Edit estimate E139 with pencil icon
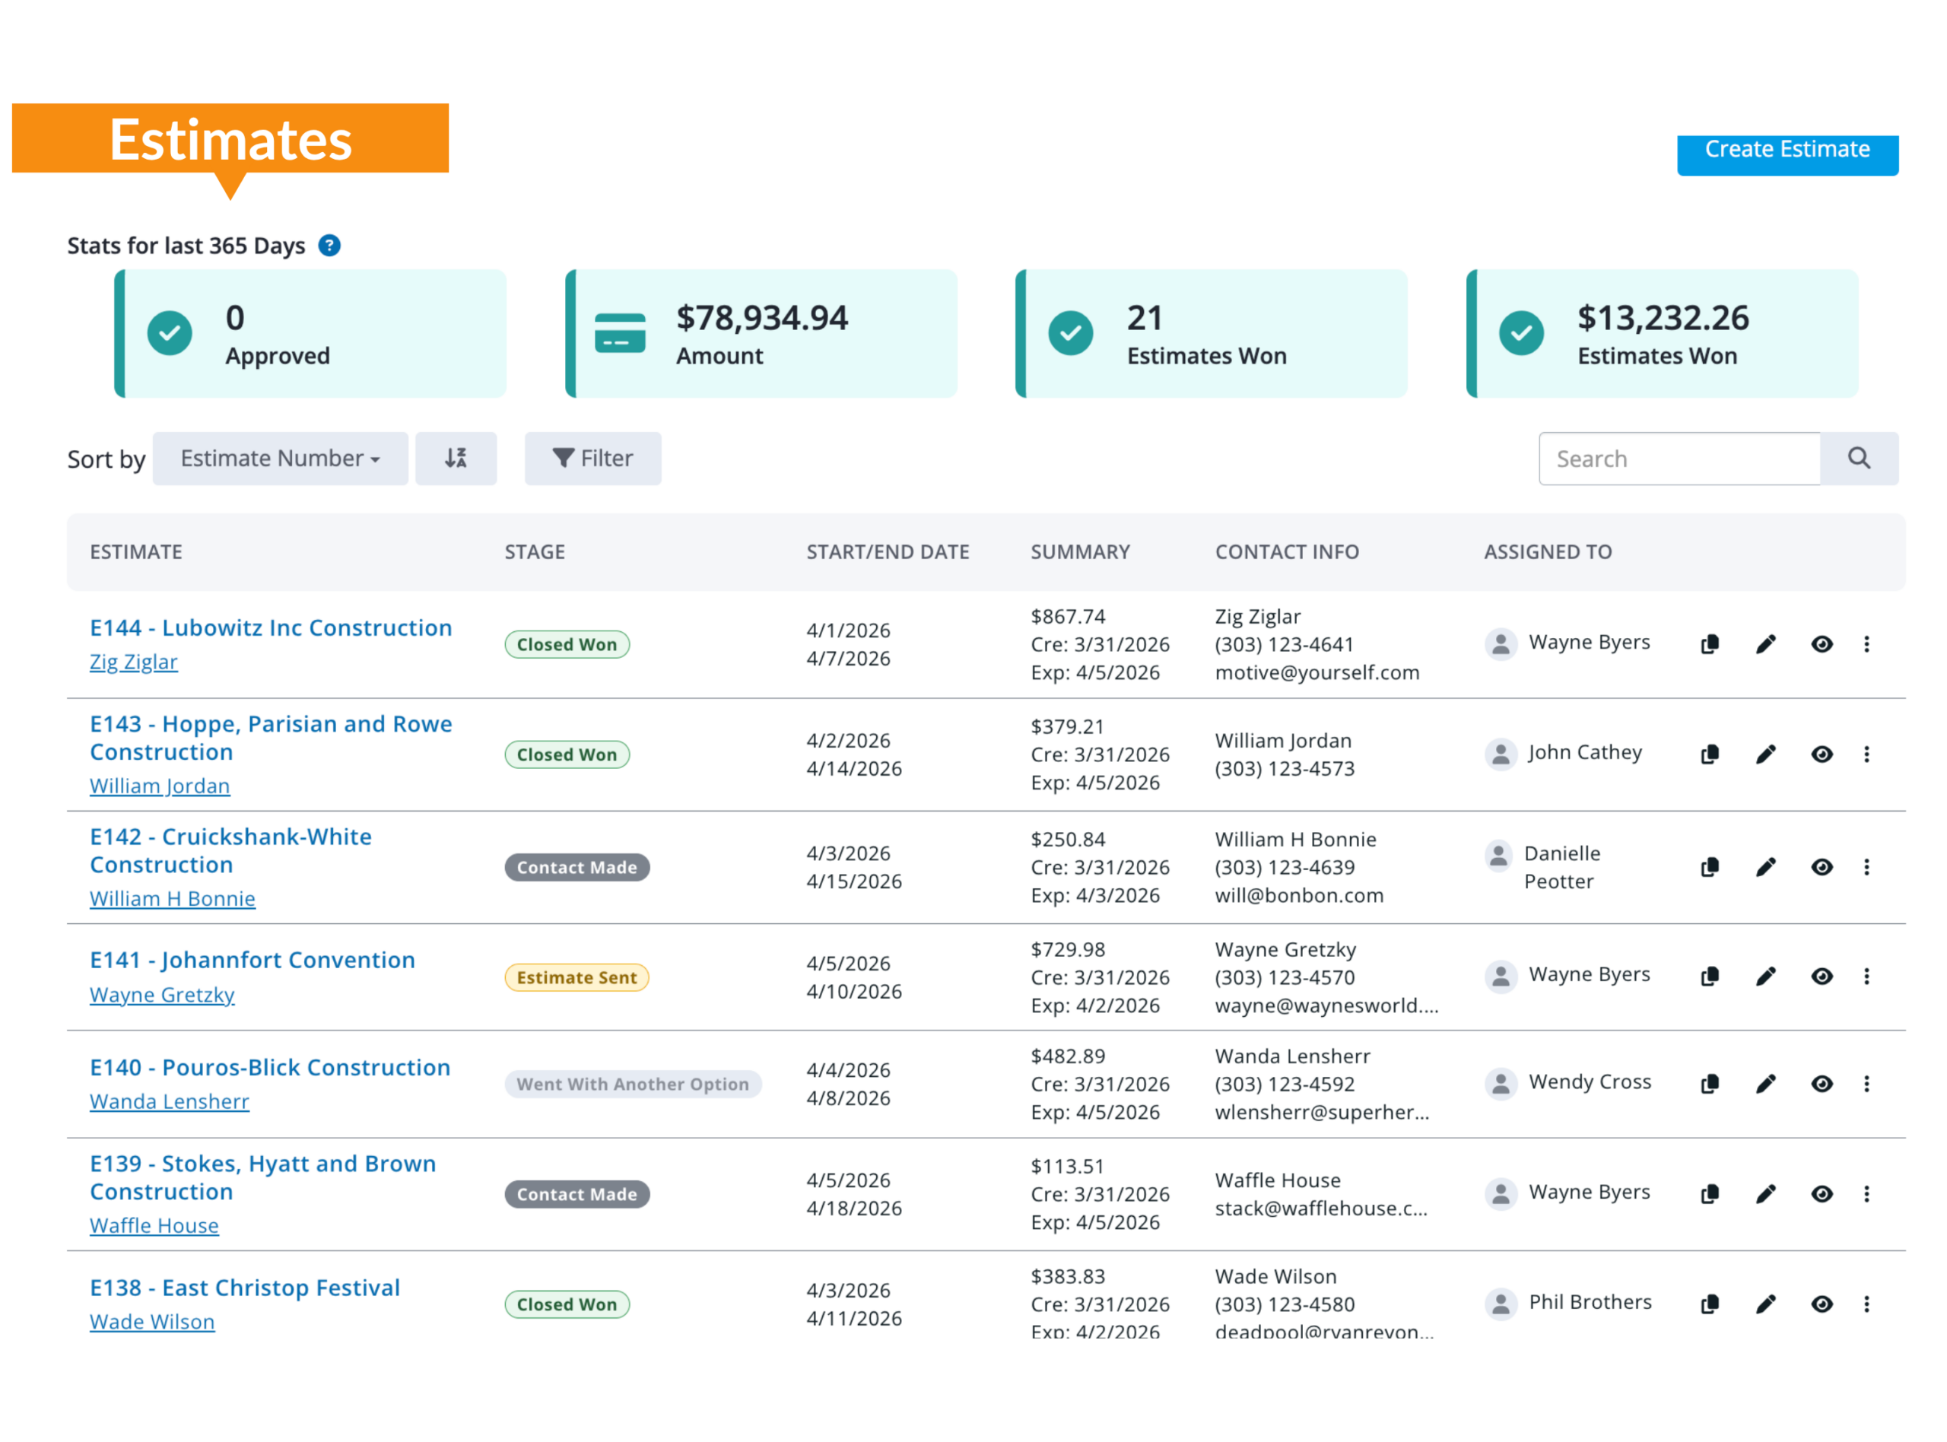The height and width of the screenshot is (1442, 1947). point(1765,1194)
